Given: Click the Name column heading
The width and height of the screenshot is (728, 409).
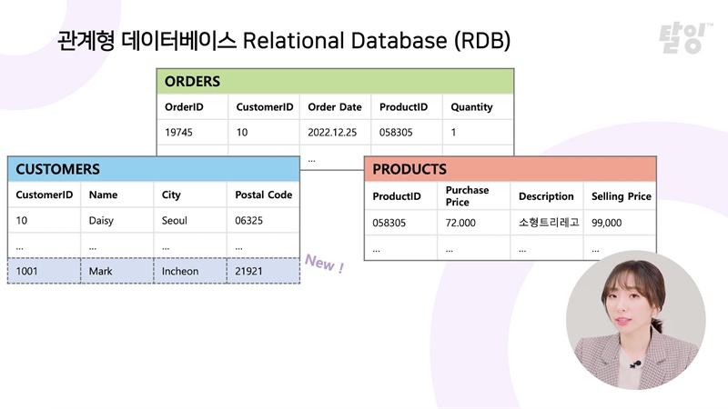Looking at the screenshot, I should pos(103,195).
